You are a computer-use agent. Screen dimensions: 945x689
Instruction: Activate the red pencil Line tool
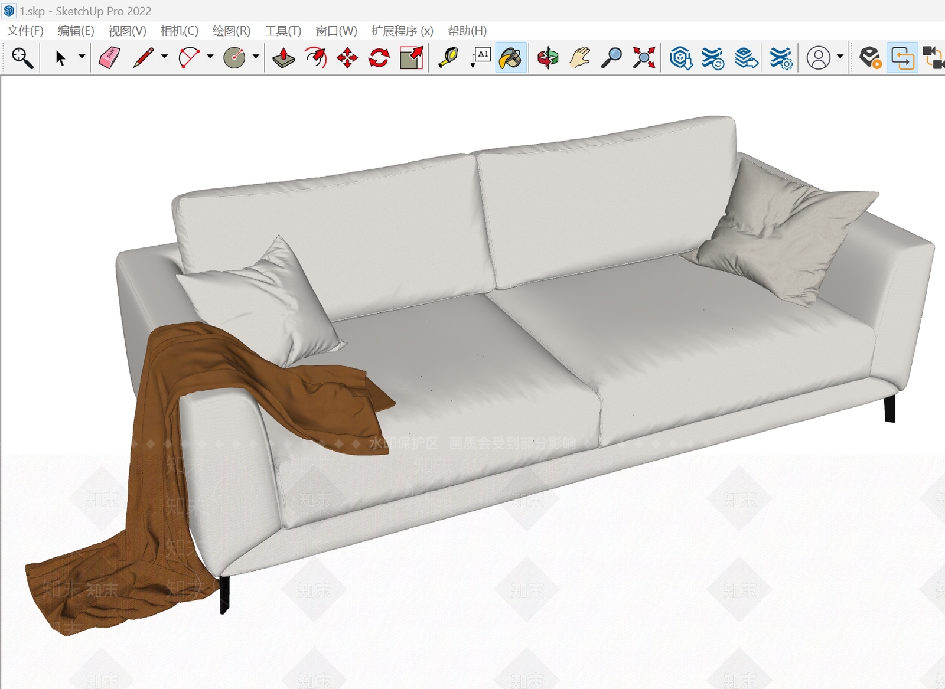click(143, 58)
